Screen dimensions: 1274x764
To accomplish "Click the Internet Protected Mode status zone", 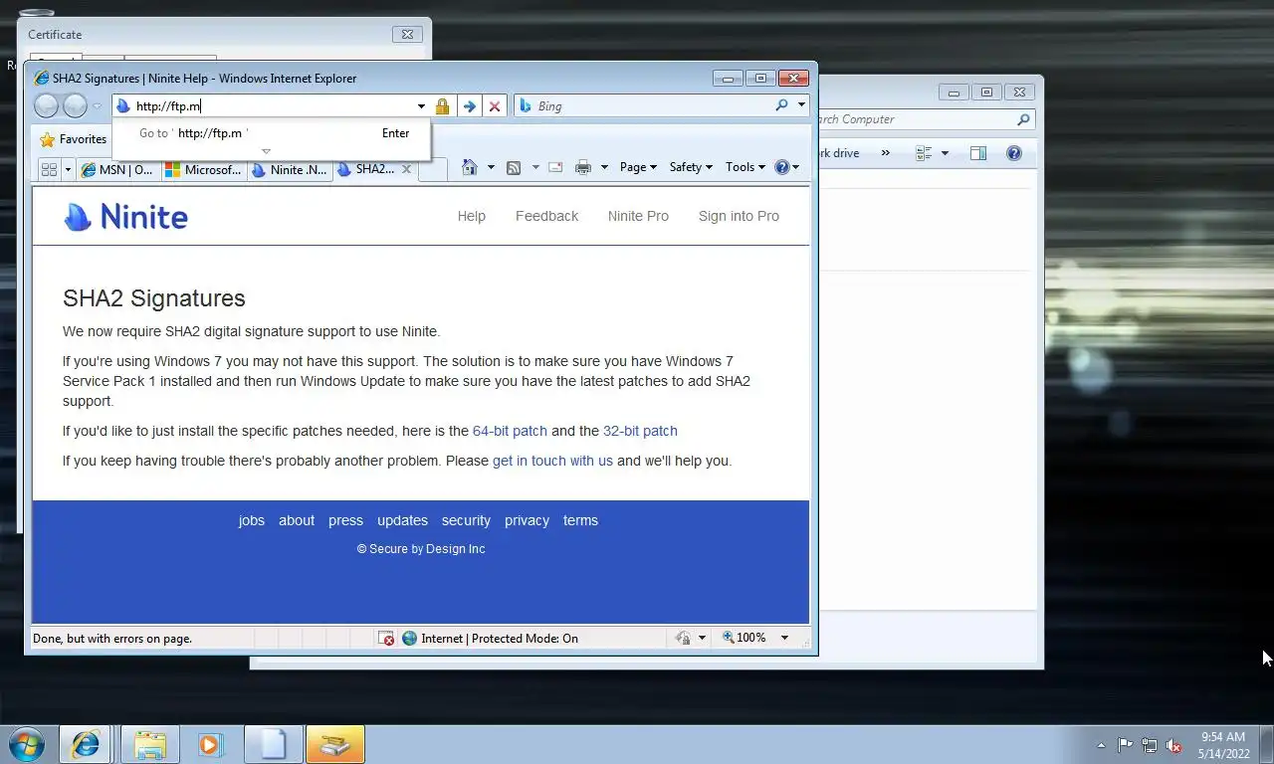I will click(x=490, y=638).
